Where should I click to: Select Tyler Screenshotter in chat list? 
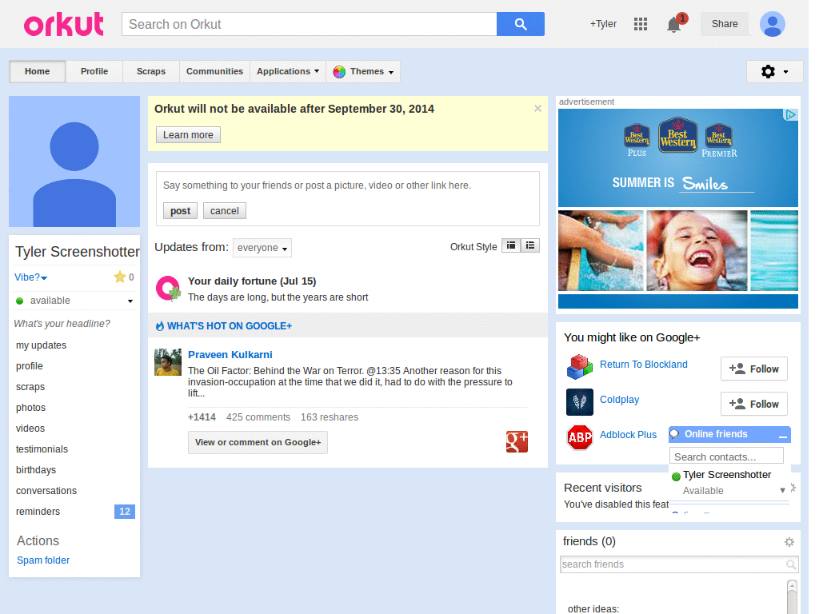[x=726, y=475]
